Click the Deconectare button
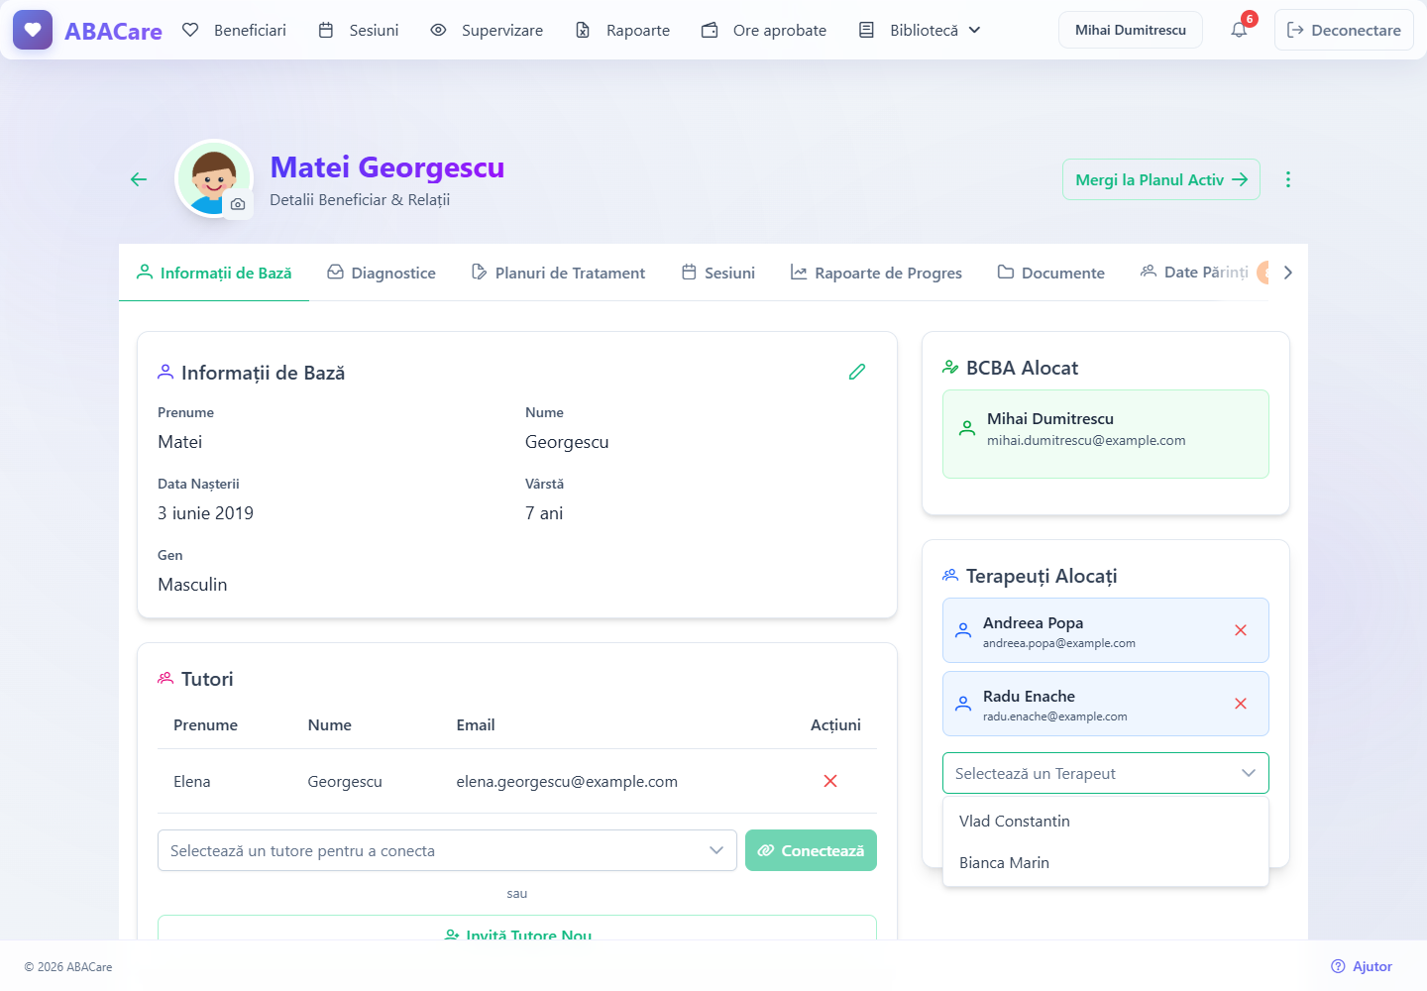 (1344, 30)
